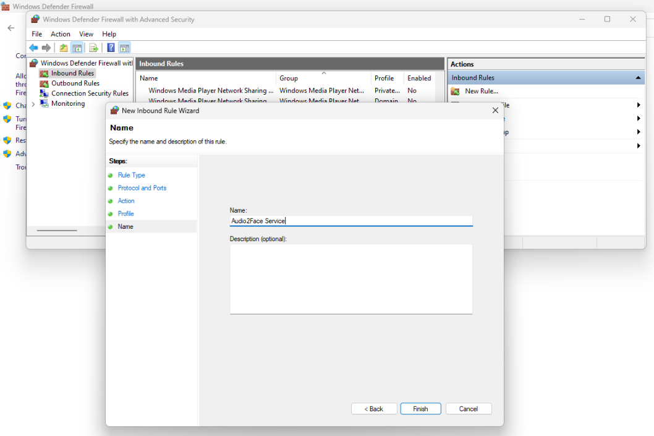654x436 pixels.
Task: Cancel the New Inbound Rule Wizard
Action: [x=469, y=409]
